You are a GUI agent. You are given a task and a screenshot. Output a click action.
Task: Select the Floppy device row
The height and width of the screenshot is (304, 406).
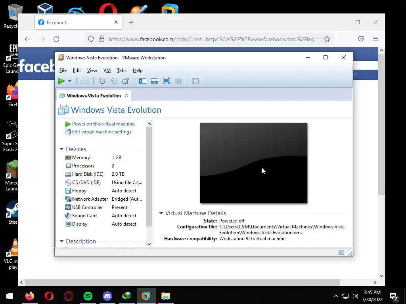click(x=103, y=191)
